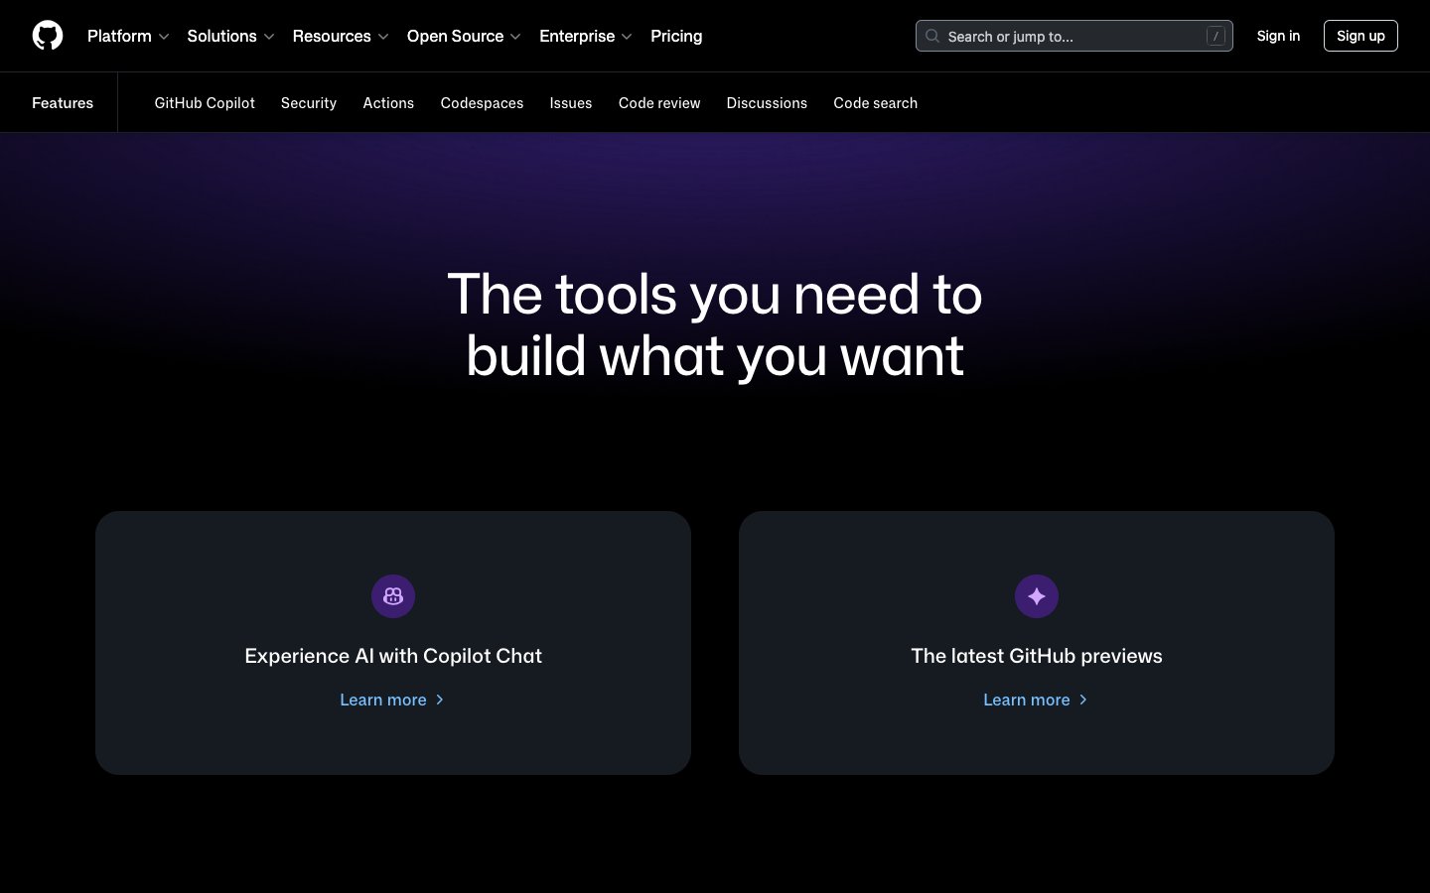Expand the Platform dropdown menu

coord(166,37)
